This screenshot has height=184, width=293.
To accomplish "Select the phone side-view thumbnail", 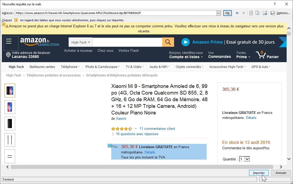I will pos(10,140).
